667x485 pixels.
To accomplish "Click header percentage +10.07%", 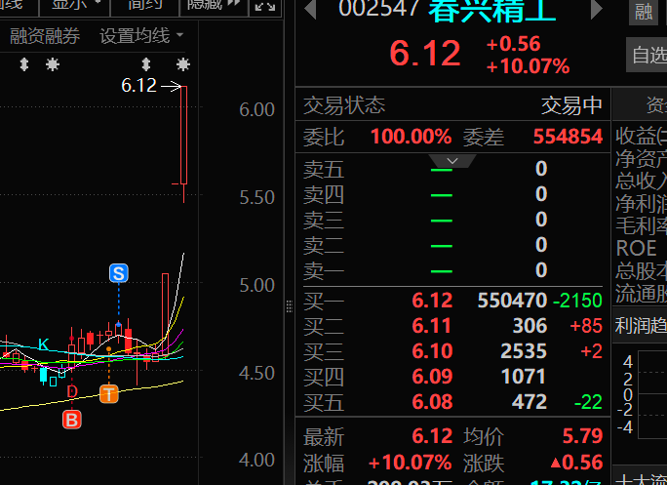I will [x=528, y=66].
